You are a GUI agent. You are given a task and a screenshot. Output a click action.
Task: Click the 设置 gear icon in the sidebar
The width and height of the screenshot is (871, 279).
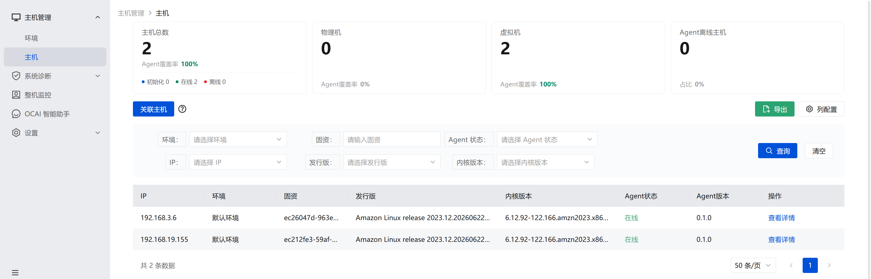pos(16,133)
